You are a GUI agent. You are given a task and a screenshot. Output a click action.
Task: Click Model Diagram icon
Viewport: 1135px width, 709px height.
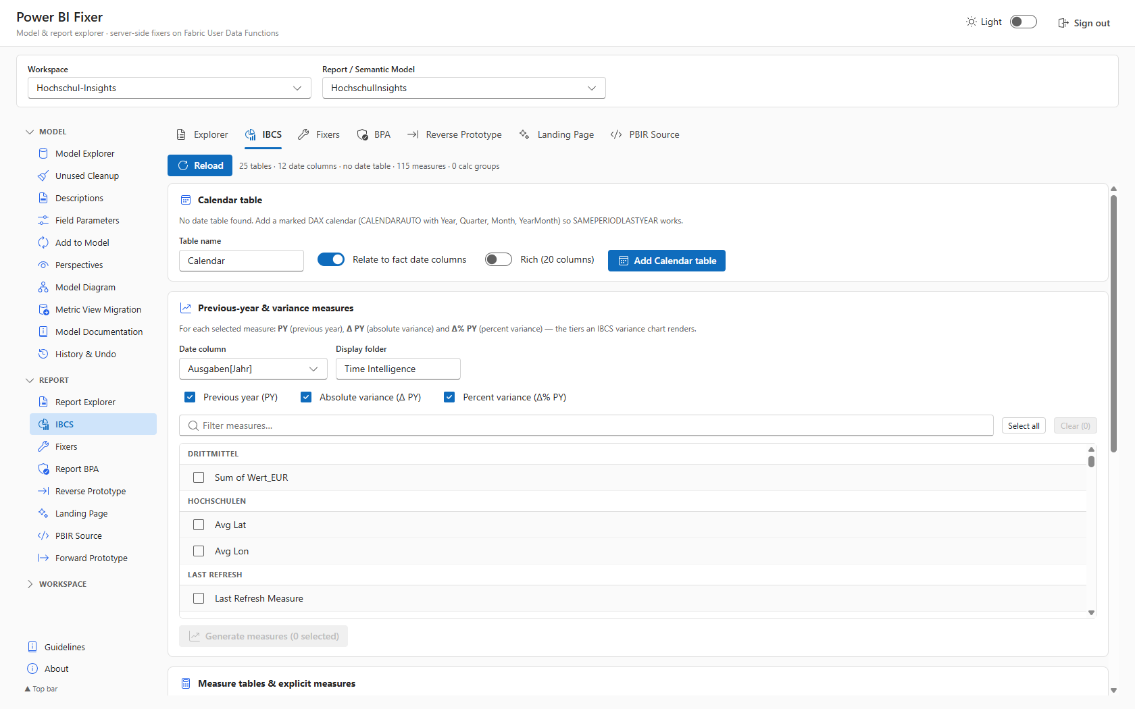point(43,287)
